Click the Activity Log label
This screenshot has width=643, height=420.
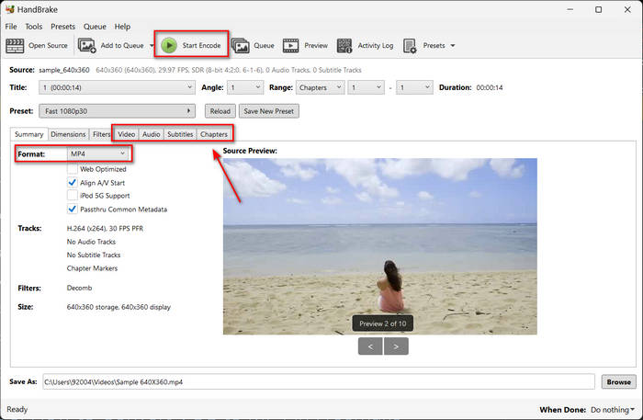tap(375, 46)
